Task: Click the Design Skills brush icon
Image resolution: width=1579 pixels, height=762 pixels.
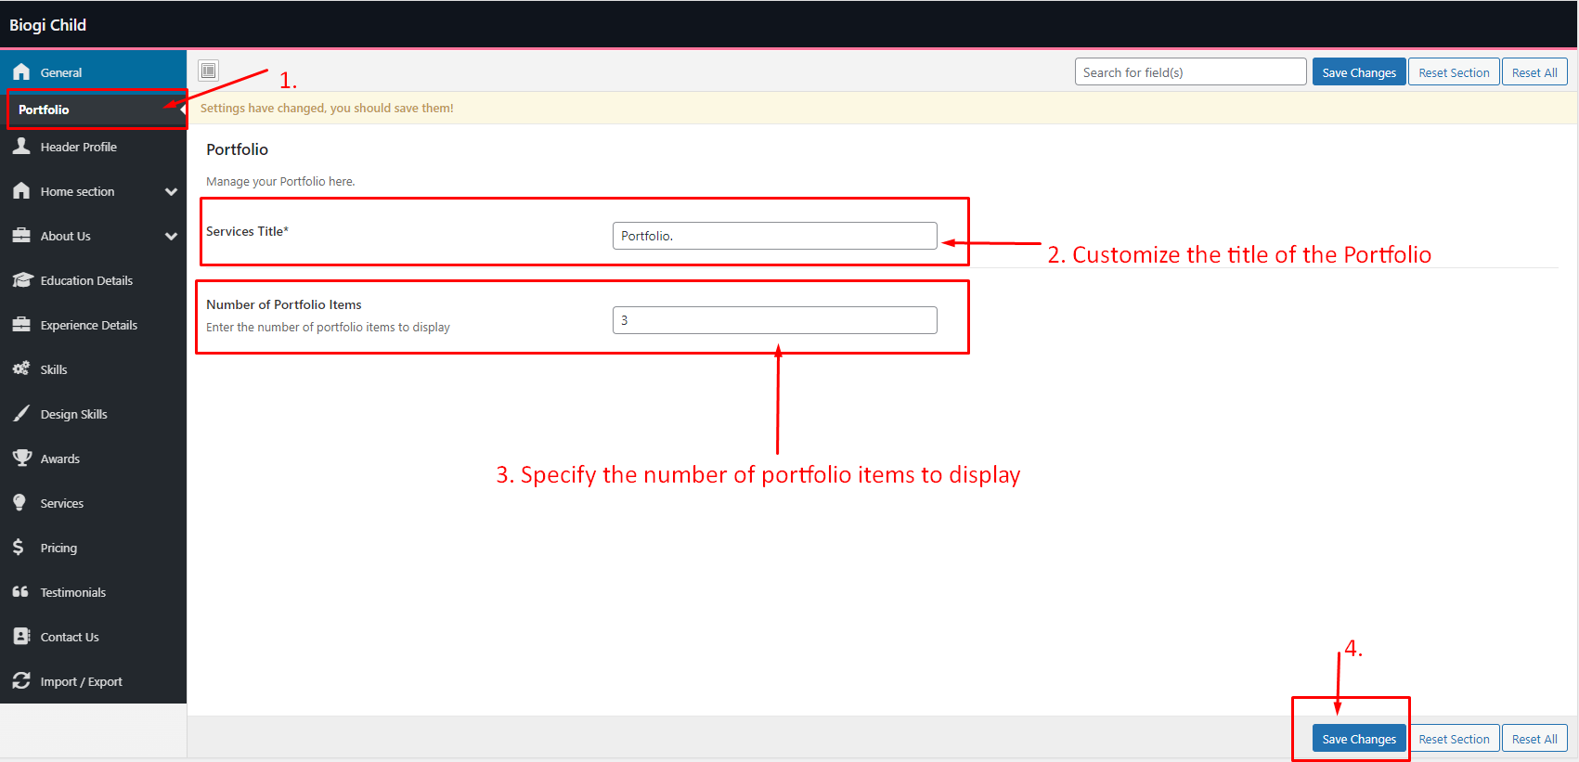Action: point(21,414)
